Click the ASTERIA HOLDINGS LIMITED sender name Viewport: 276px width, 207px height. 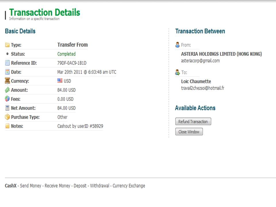(221, 54)
